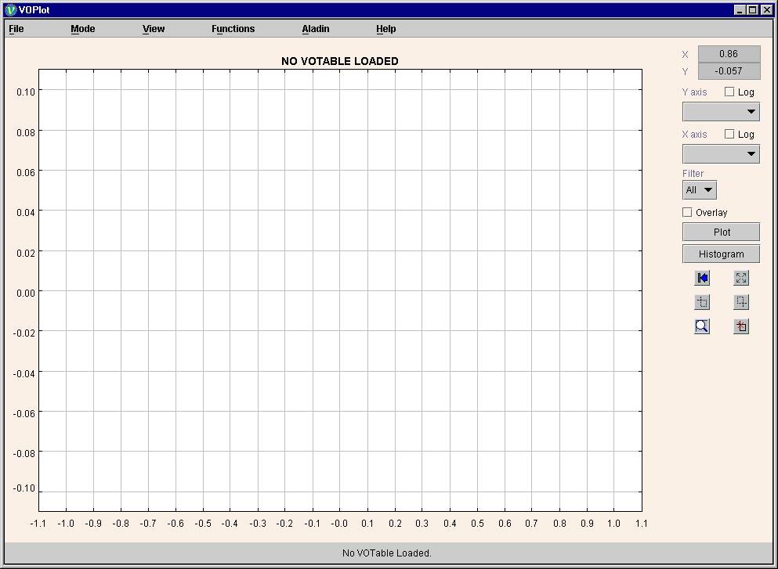The width and height of the screenshot is (778, 569).
Task: Enable Log scale for X axis
Action: [729, 134]
